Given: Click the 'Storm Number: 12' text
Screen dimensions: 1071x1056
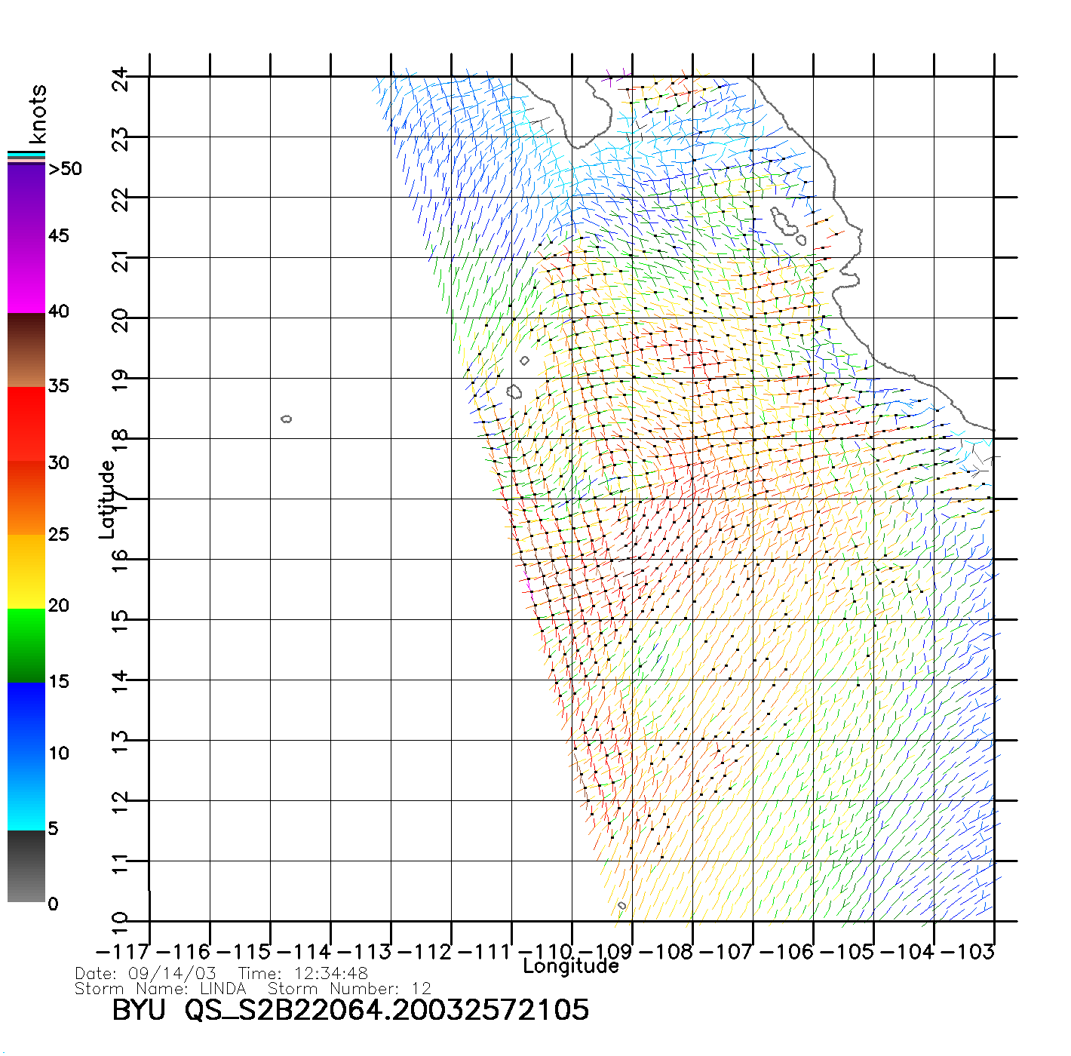Looking at the screenshot, I should tap(349, 988).
